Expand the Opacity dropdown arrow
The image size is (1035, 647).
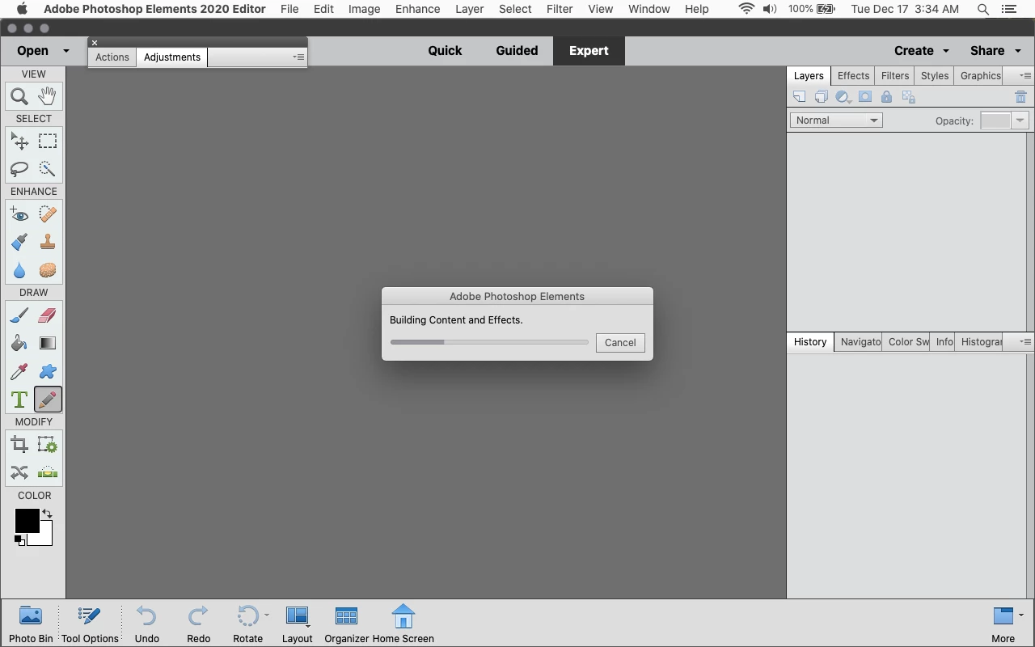click(1020, 121)
